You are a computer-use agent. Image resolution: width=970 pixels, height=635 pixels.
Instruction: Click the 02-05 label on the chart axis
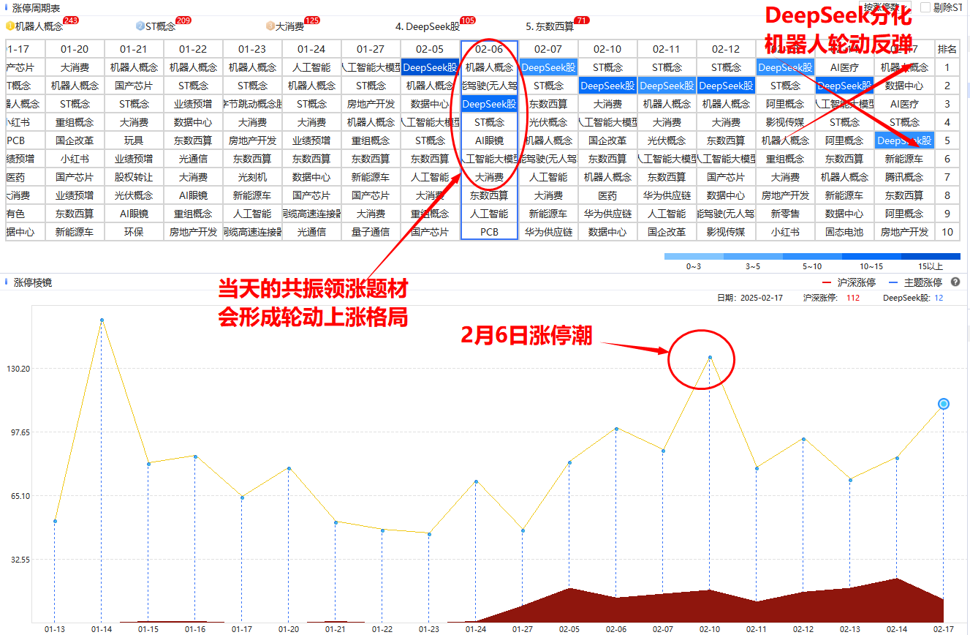pos(569,629)
